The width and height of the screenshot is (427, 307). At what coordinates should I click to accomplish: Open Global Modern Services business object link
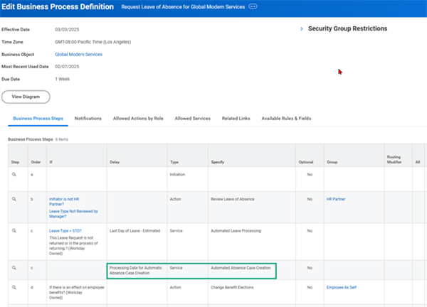[79, 55]
